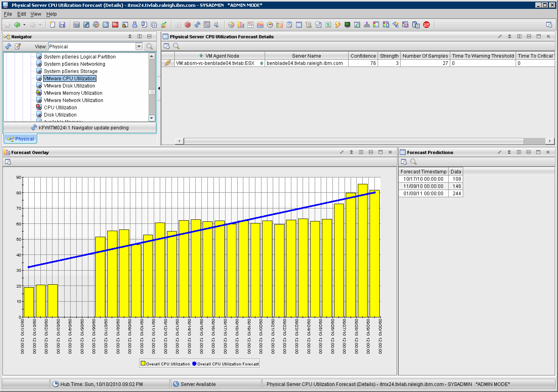Select the Plot Chart view icon

click(251, 25)
